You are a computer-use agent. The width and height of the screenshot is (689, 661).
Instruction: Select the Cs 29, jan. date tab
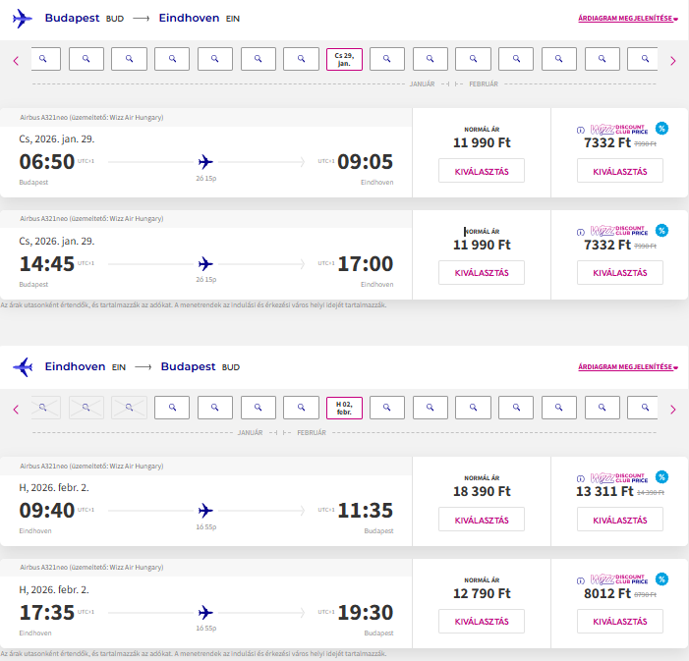point(344,59)
